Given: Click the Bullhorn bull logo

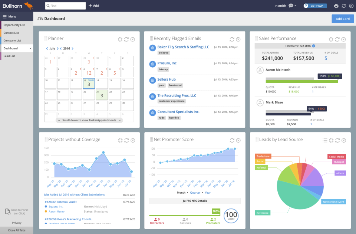Looking at the screenshot, I should point(29,6).
